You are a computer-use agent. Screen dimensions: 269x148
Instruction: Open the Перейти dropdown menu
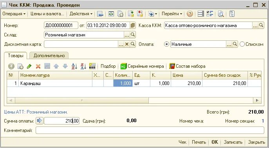coord(172,14)
